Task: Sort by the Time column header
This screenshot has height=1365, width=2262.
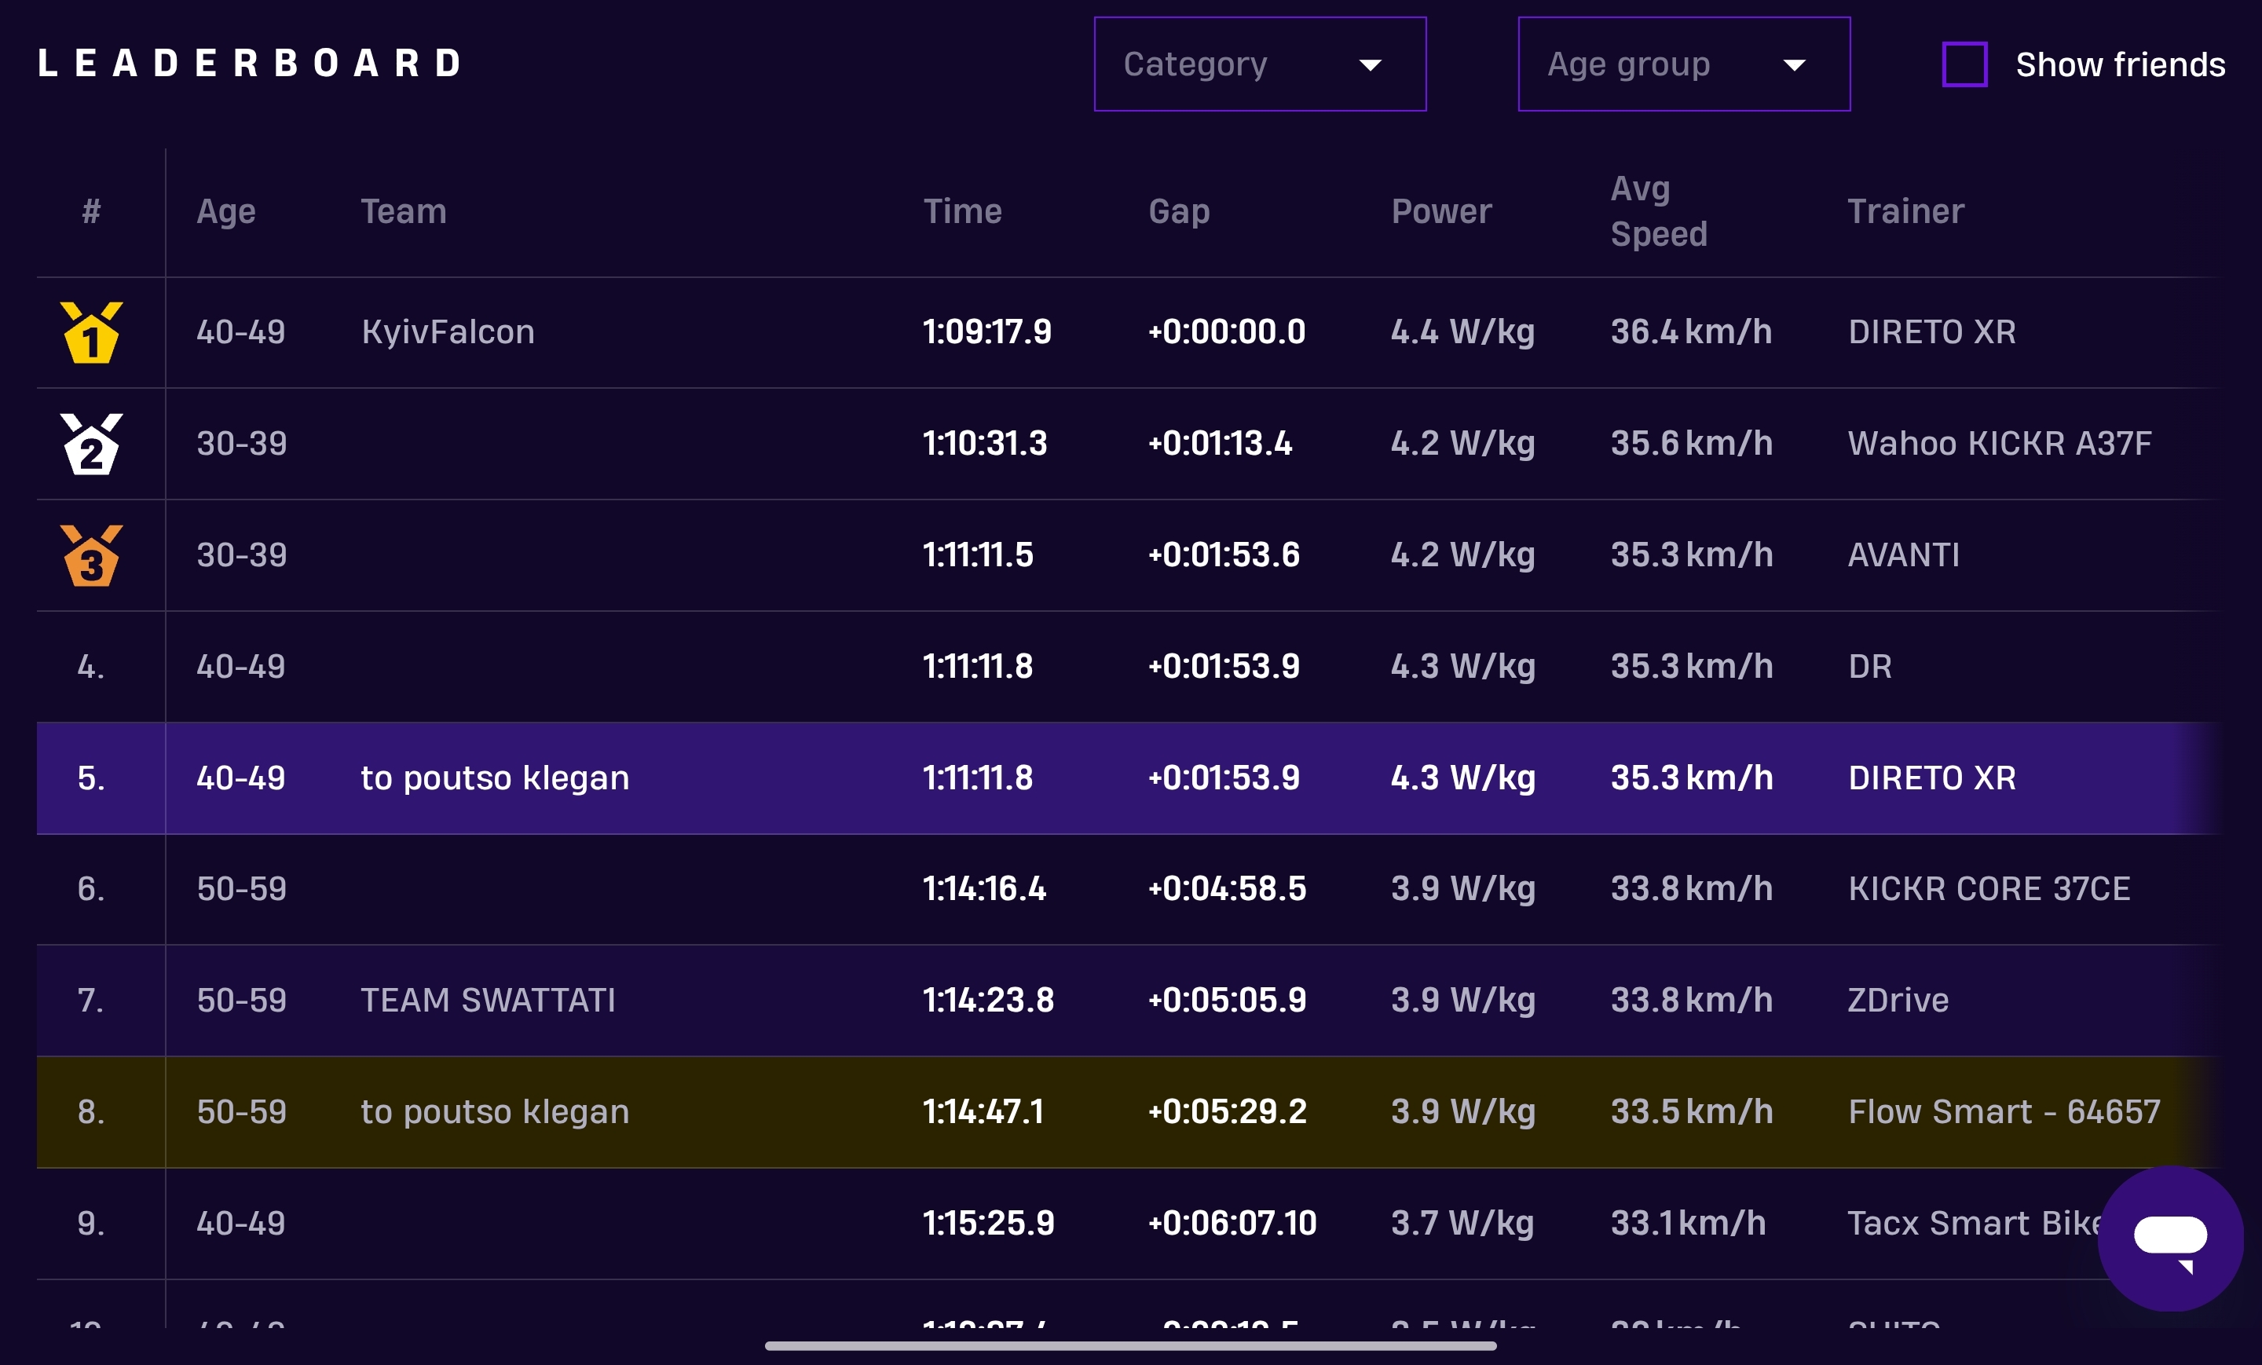Action: [x=962, y=212]
